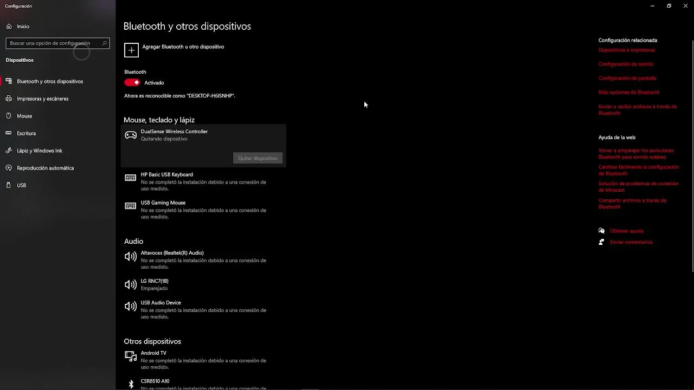Select the DualSense Wireless Controller entry
This screenshot has height=390, width=694.
(203, 146)
